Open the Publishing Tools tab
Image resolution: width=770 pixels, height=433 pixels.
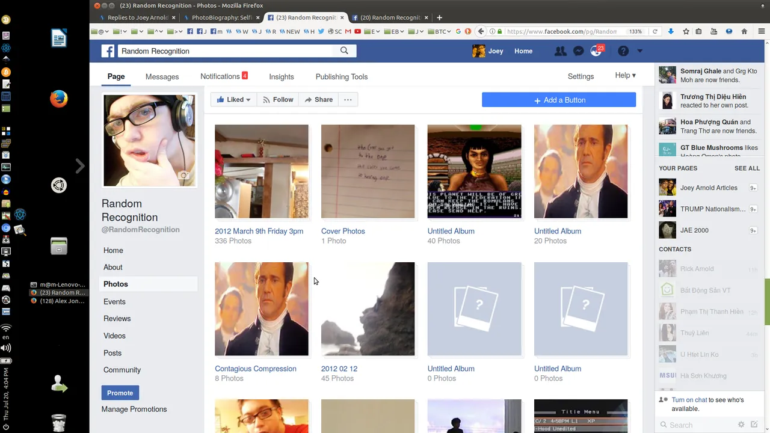tap(341, 76)
